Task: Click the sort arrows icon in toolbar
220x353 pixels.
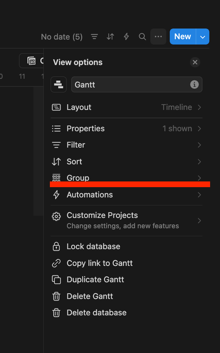Action: [x=110, y=37]
